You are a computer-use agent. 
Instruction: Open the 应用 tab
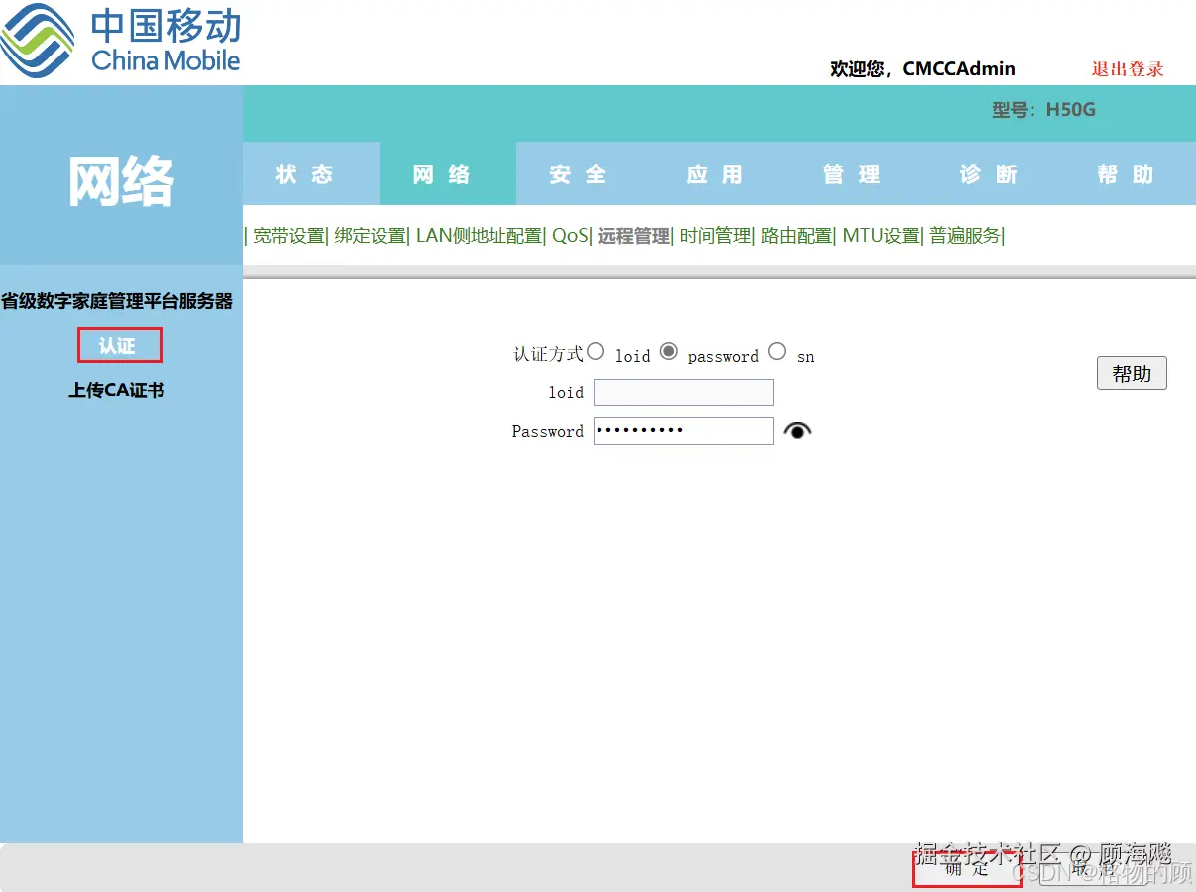point(713,173)
